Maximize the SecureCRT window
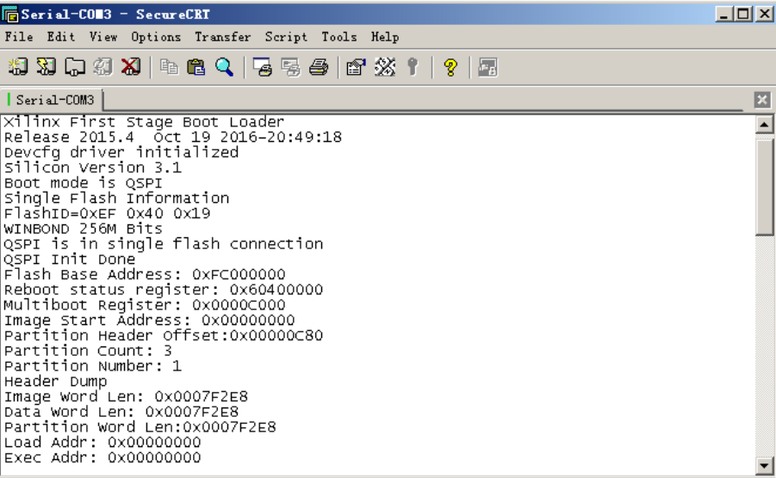Screen dimensions: 776x478 point(743,14)
